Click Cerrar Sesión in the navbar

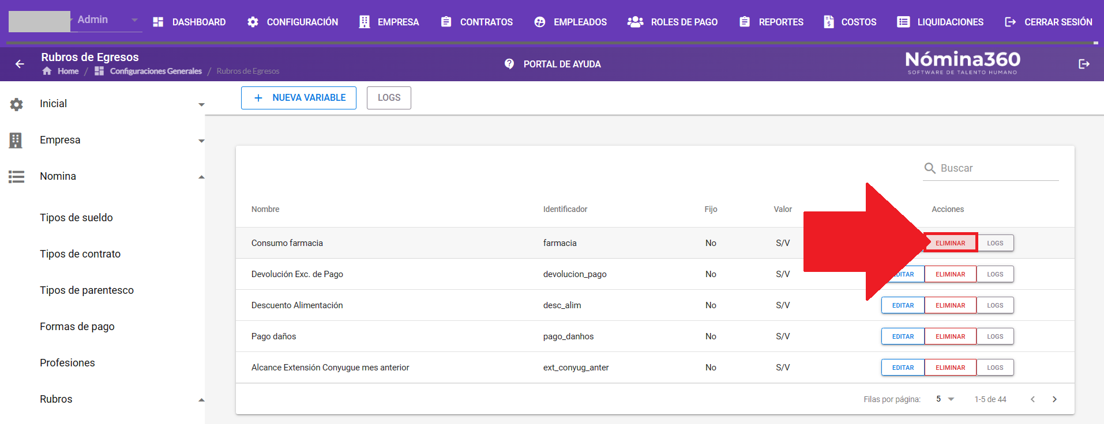point(1049,22)
